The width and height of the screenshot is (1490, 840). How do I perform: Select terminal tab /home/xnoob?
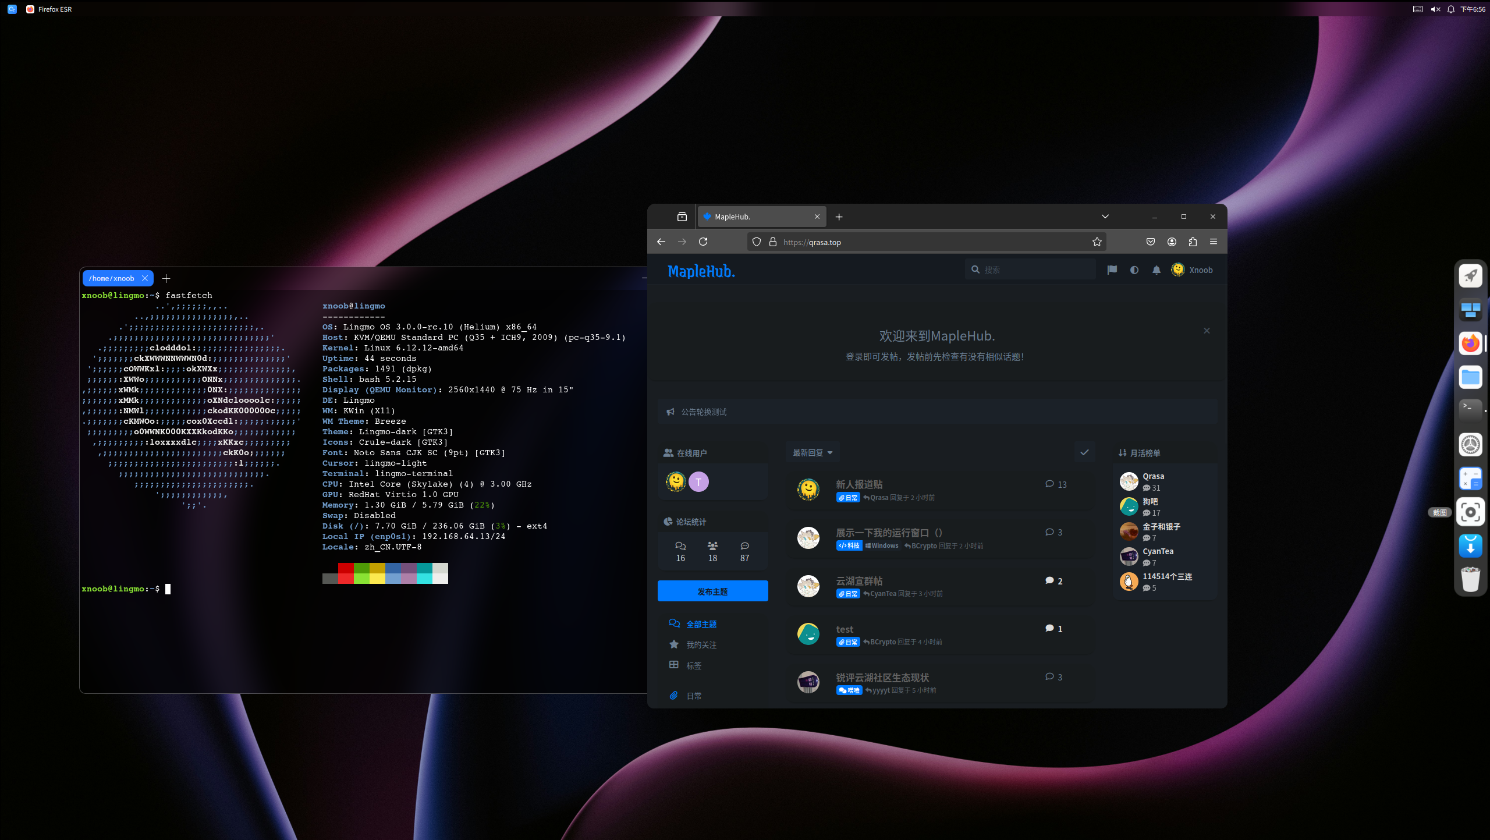(111, 278)
